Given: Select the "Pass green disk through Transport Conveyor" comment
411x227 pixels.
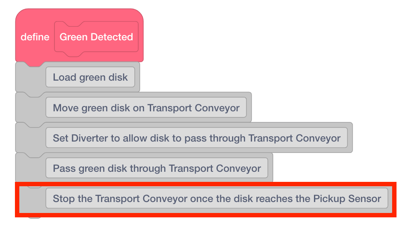Looking at the screenshot, I should pyautogui.click(x=157, y=169).
